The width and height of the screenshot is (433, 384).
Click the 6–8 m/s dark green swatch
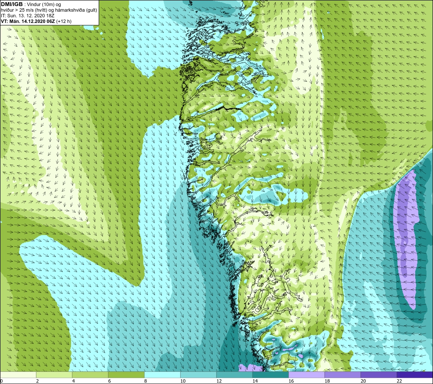click(x=126, y=374)
